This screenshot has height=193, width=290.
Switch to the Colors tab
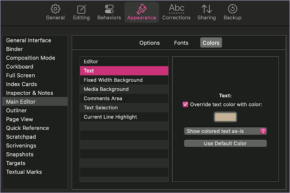[211, 43]
